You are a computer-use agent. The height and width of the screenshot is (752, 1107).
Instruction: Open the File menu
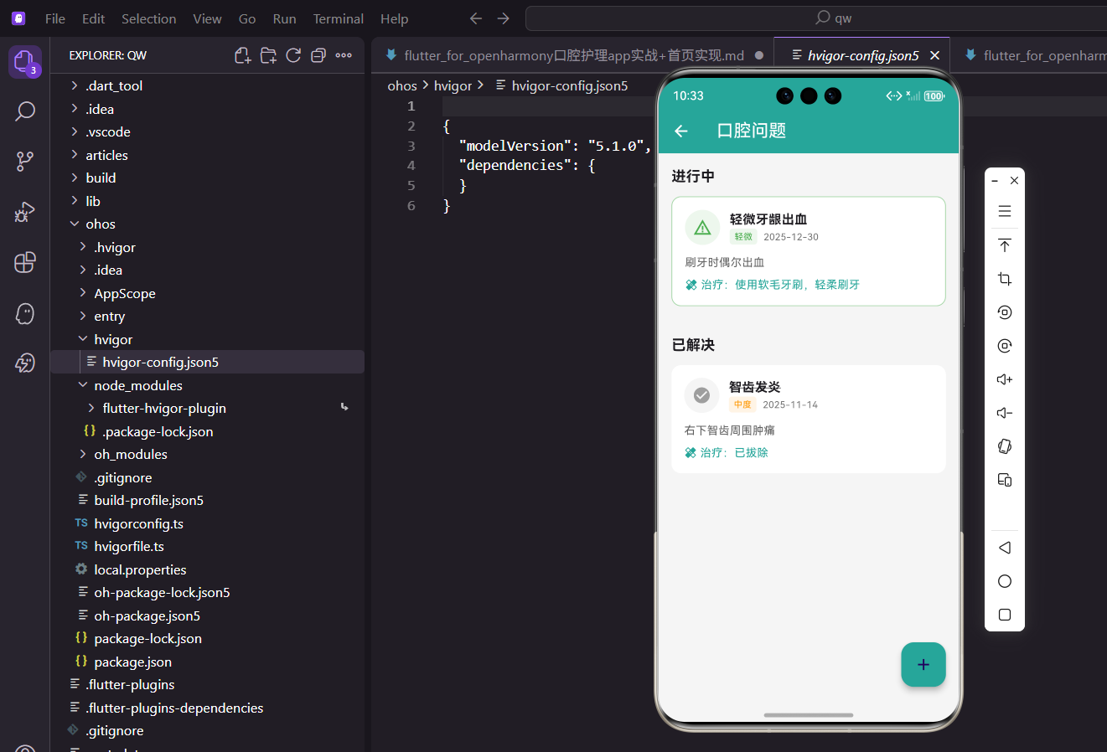pos(55,18)
